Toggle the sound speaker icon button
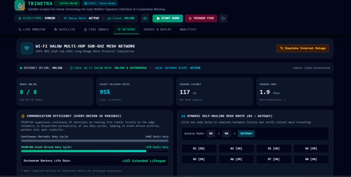 [x=145, y=18]
